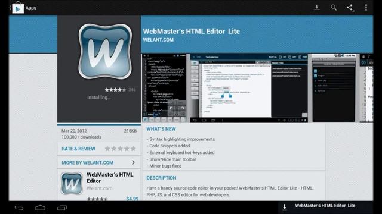
Task: Tap the 'Show/Hide main toolbar' line
Action: click(x=171, y=159)
